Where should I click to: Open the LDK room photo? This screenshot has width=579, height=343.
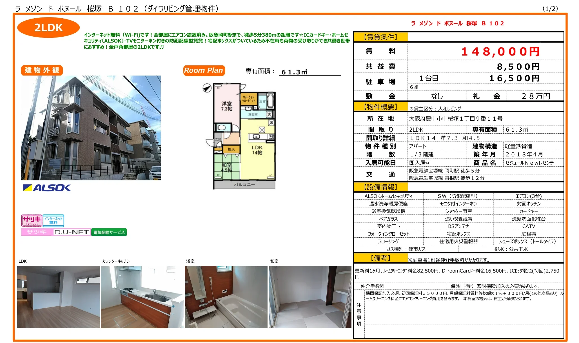58,297
